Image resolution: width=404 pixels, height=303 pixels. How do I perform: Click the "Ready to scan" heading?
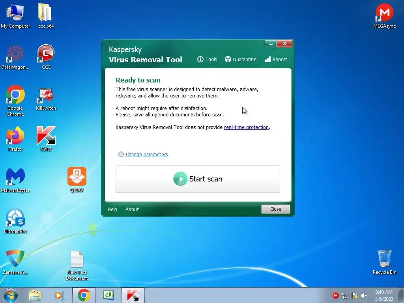click(138, 80)
